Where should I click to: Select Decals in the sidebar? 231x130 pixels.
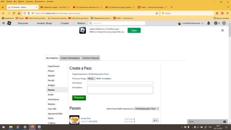click(x=51, y=80)
